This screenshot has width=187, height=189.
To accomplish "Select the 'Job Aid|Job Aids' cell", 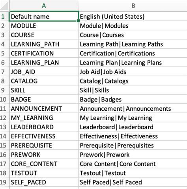I will pos(133,72).
